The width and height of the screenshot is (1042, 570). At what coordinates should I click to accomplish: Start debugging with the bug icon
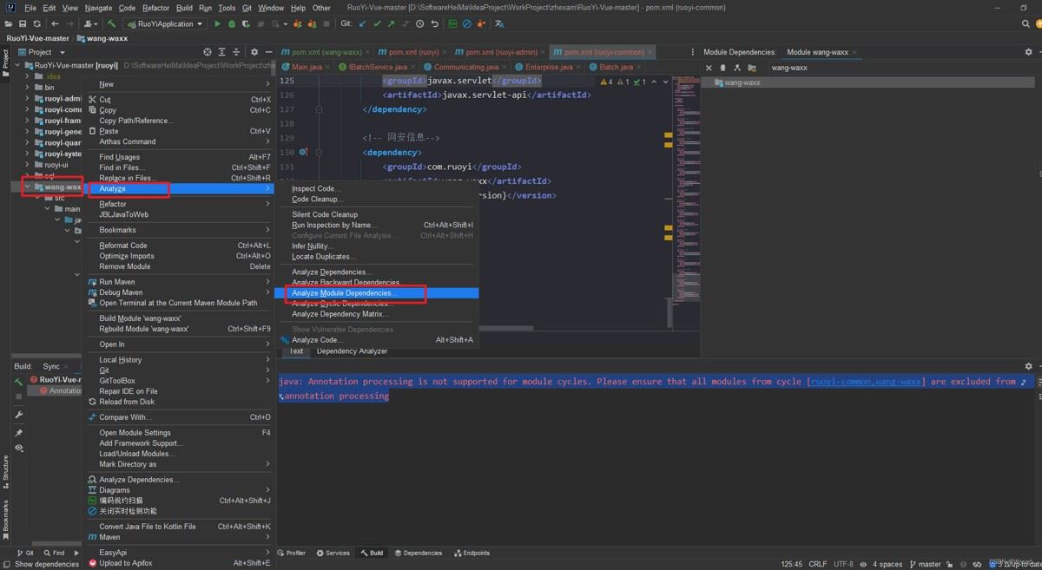click(x=231, y=24)
